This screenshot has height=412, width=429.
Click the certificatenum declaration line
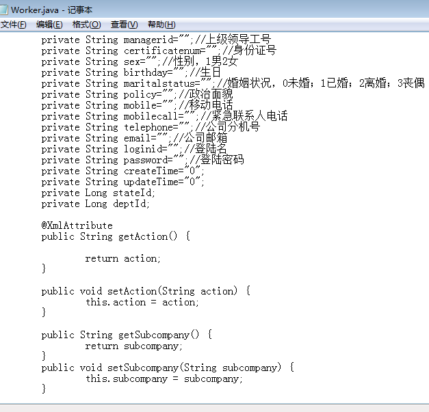(159, 51)
